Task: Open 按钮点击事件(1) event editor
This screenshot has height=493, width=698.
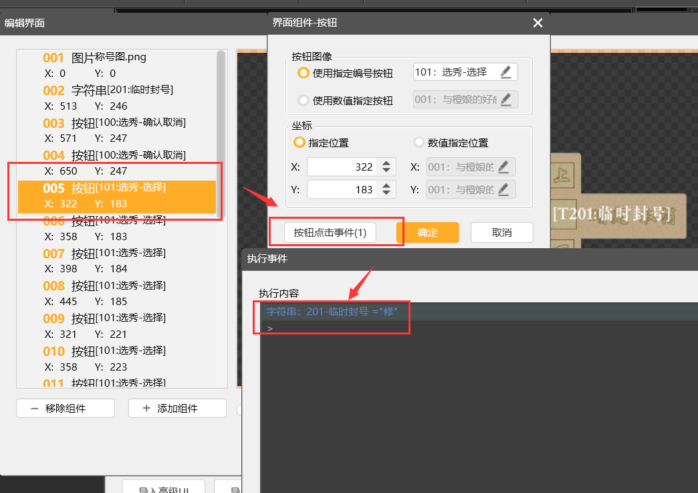Action: pyautogui.click(x=330, y=232)
